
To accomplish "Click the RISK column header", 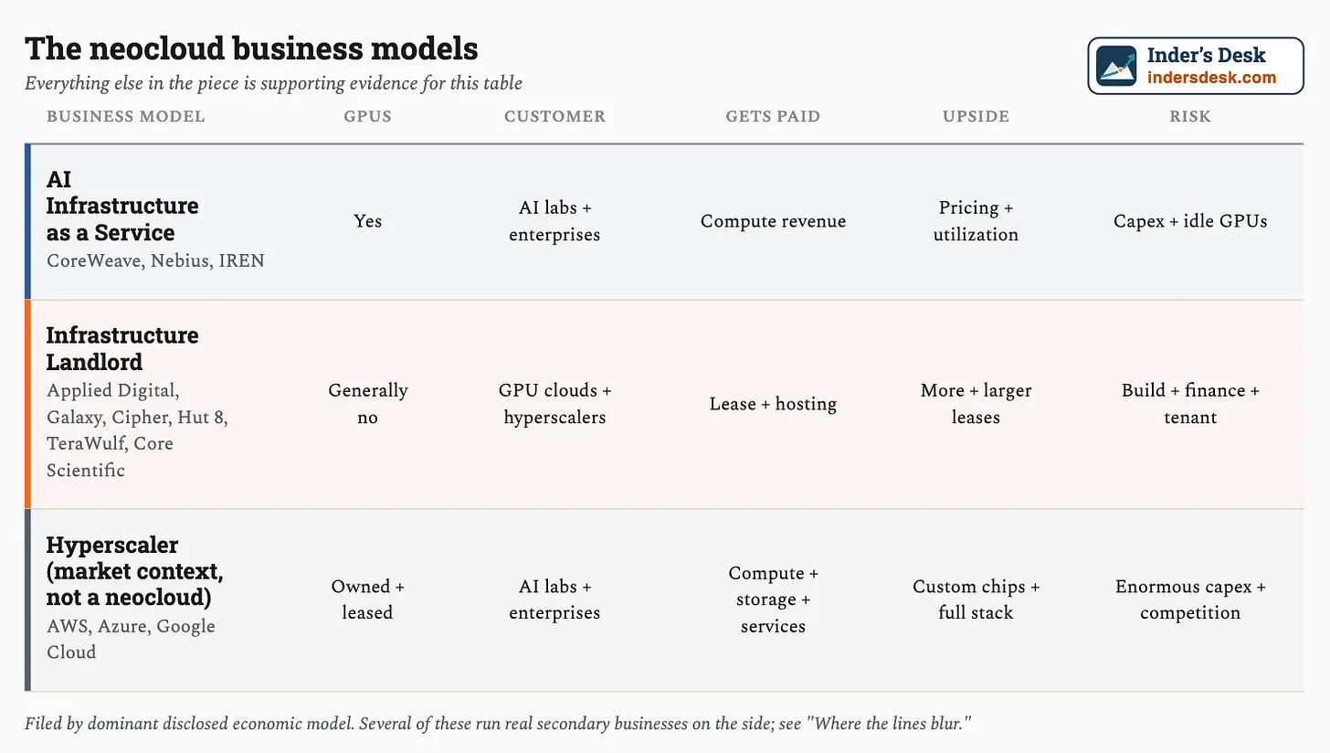I will (1190, 116).
